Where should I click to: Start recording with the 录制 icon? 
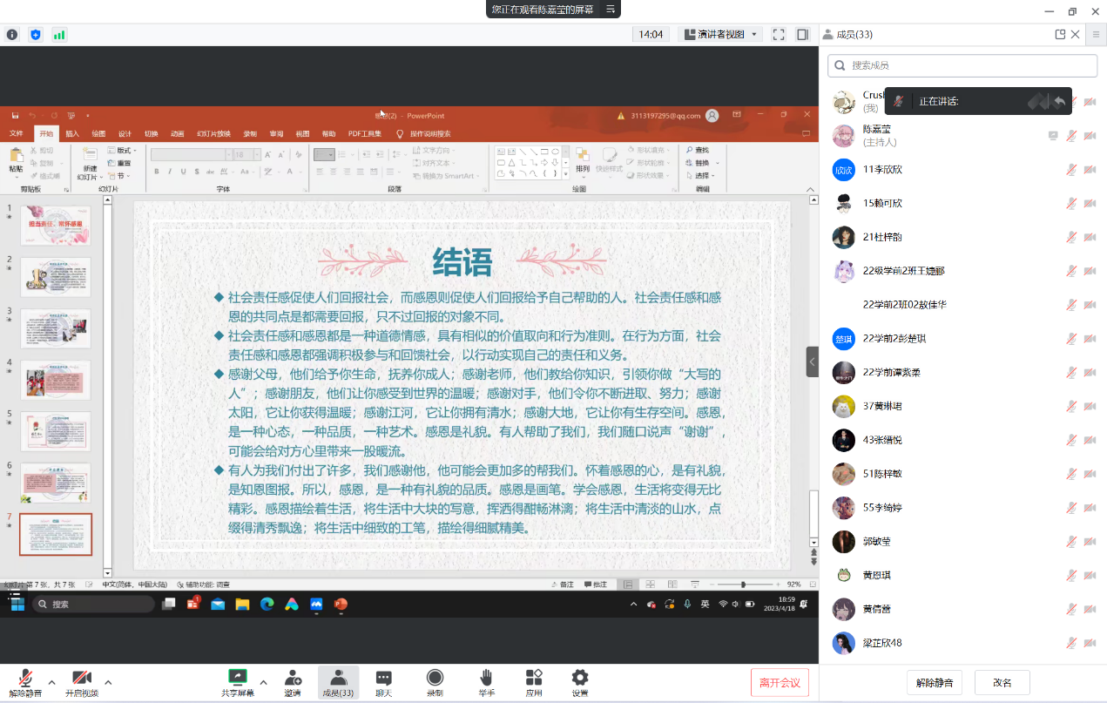(x=435, y=679)
